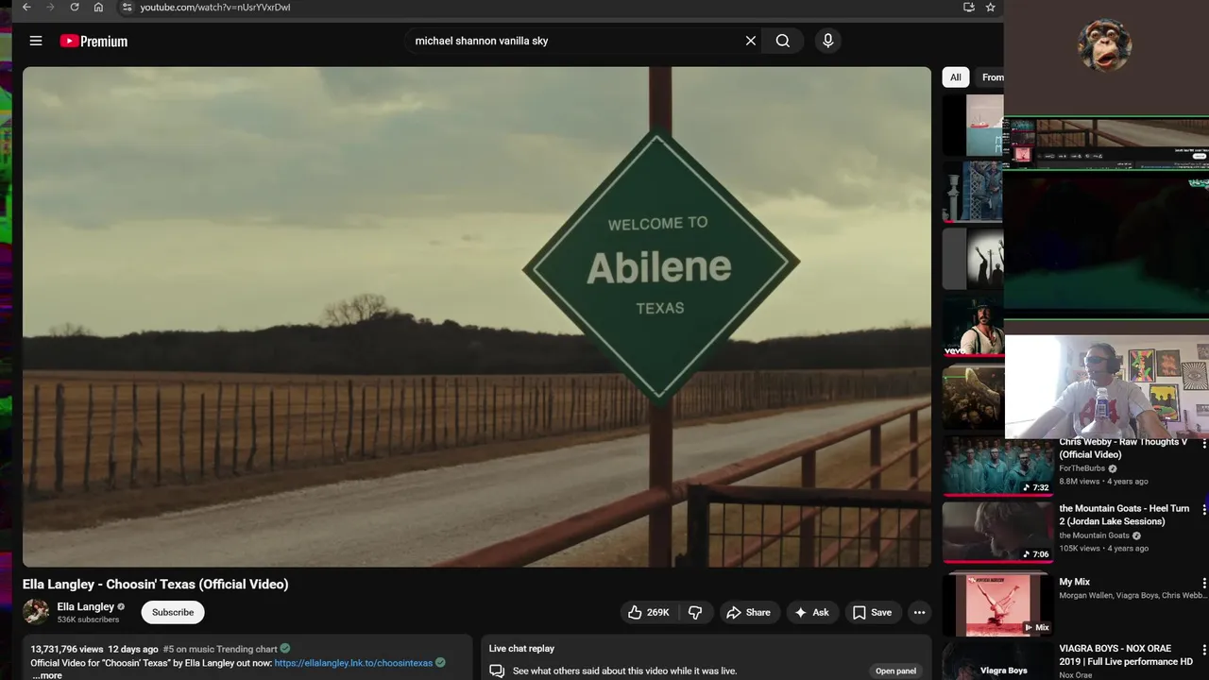Viewport: 1209px width, 680px height.
Task: Click the youtube.com address bar URL
Action: (215, 7)
